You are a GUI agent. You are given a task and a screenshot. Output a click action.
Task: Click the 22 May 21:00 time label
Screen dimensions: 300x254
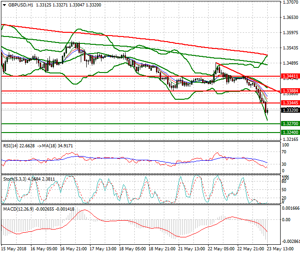pyautogui.click(x=251, y=249)
